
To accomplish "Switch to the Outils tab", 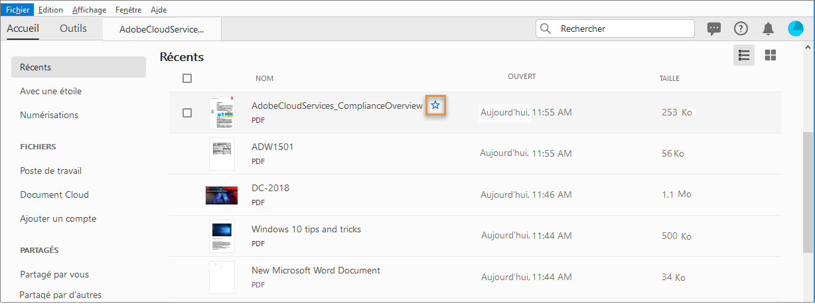I will (x=73, y=29).
